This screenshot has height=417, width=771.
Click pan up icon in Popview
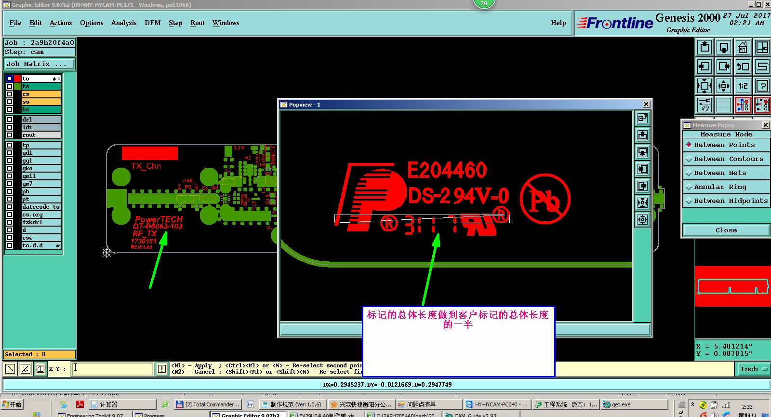click(642, 135)
